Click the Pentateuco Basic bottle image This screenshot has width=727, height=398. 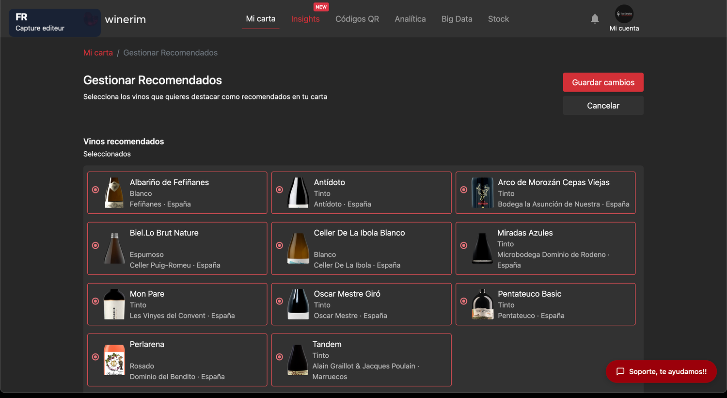(x=483, y=304)
